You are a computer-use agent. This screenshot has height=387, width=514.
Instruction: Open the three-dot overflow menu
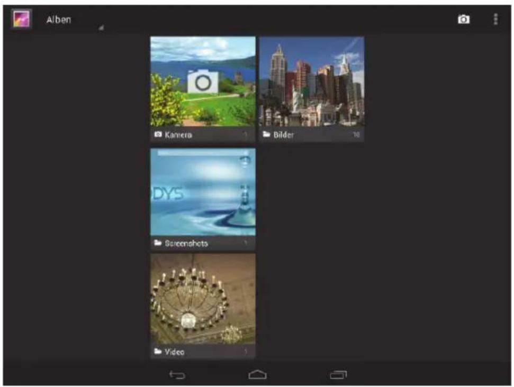tap(495, 20)
